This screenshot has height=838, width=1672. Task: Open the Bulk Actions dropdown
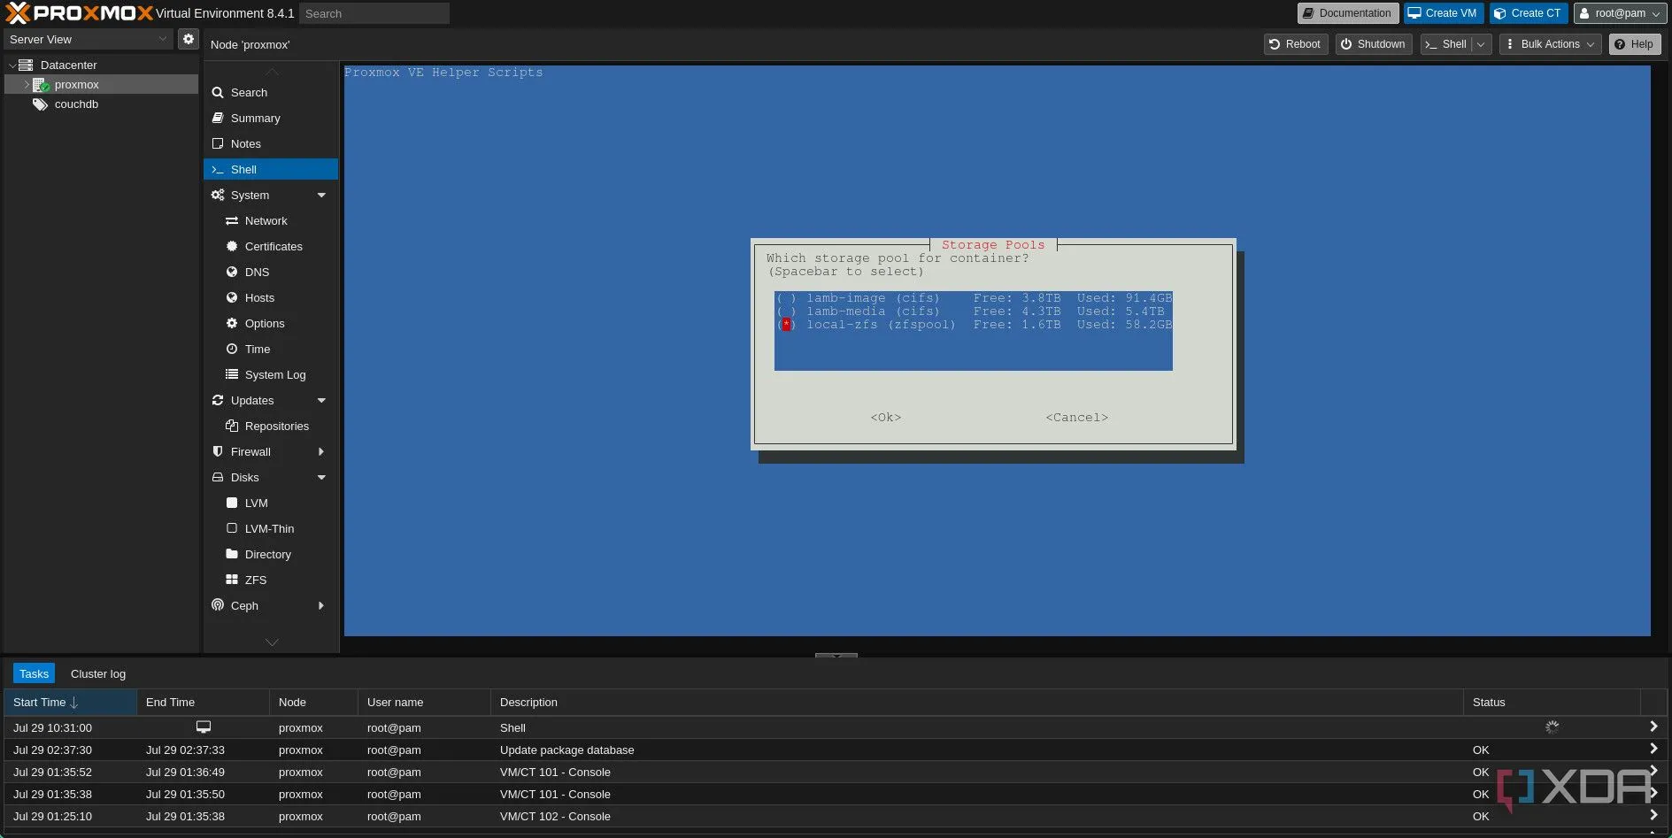[1551, 44]
